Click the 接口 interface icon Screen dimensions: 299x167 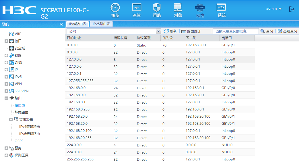pos(11,41)
